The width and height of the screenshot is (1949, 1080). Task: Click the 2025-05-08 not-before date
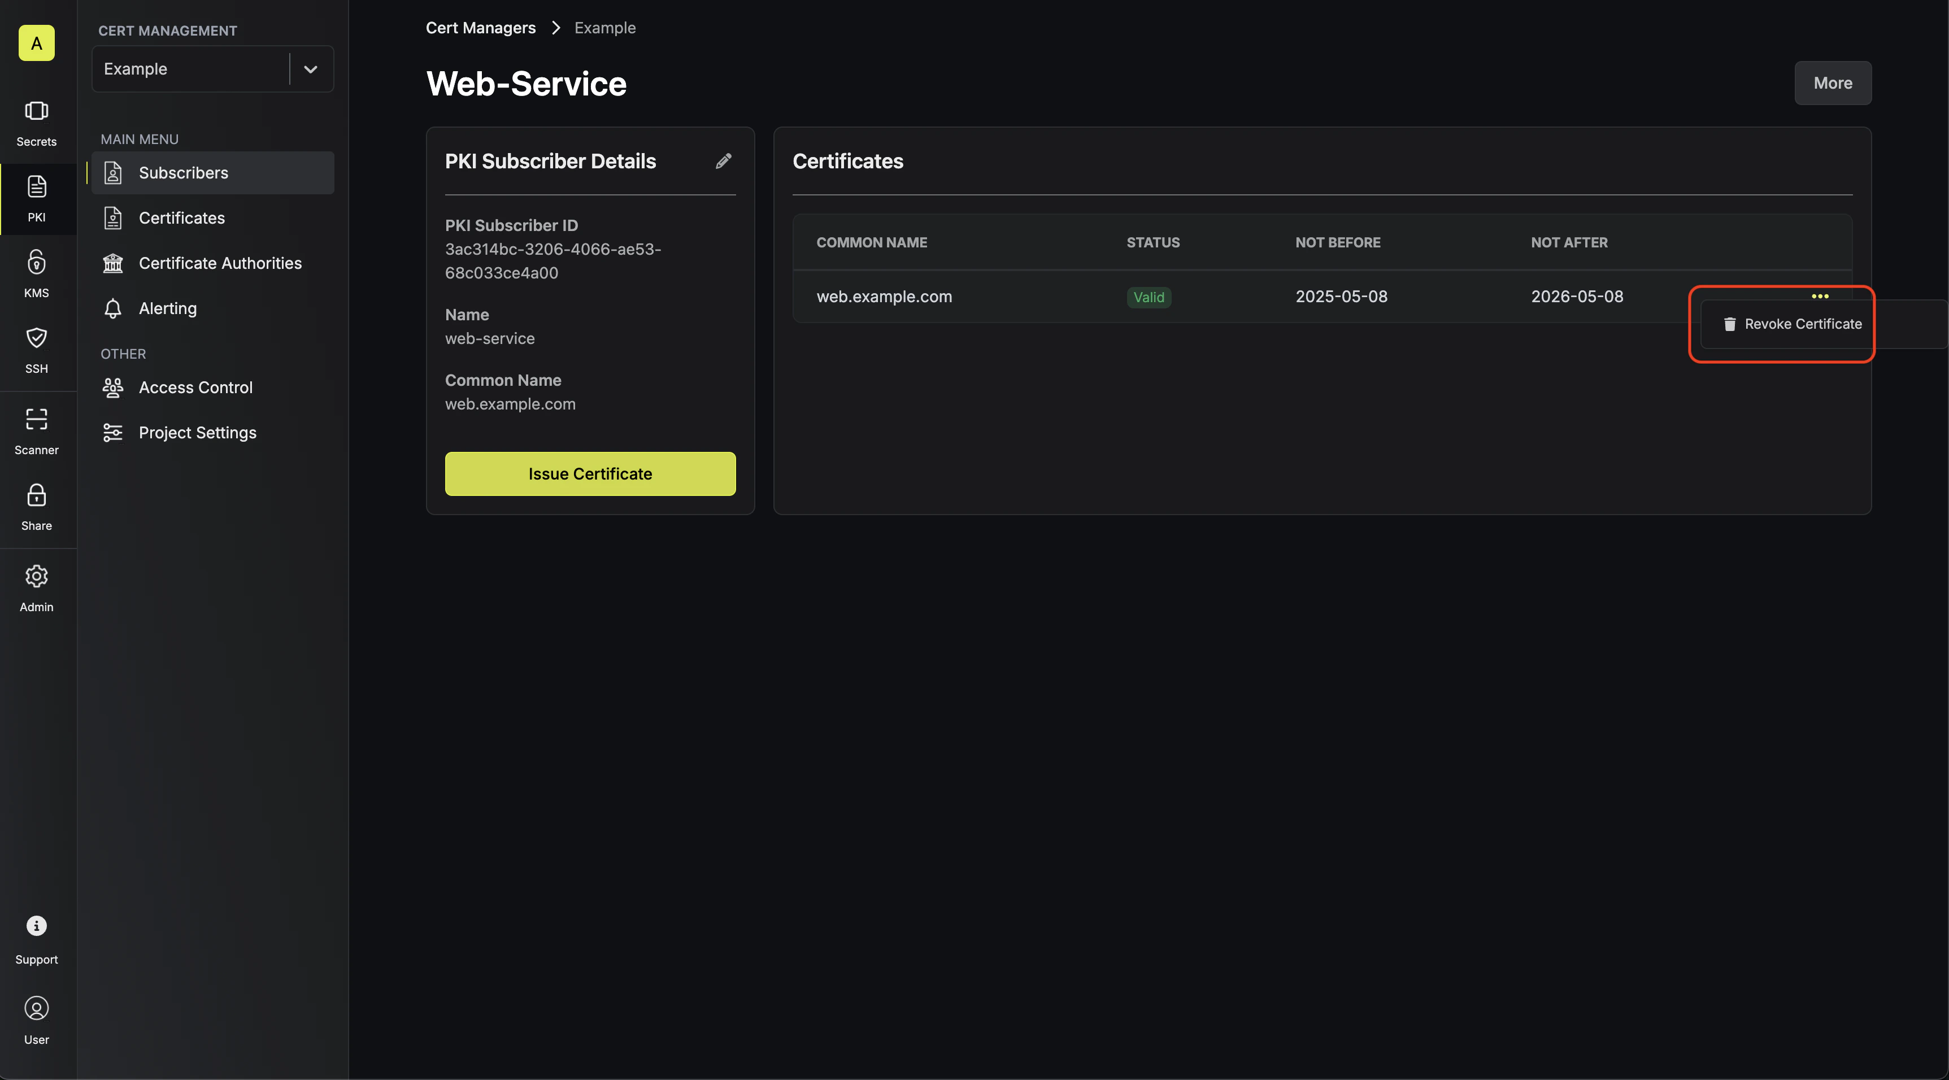tap(1342, 297)
